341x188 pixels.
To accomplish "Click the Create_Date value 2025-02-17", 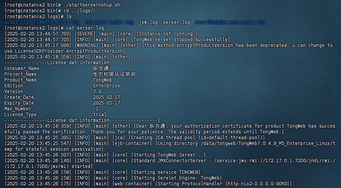I will pos(106,97).
